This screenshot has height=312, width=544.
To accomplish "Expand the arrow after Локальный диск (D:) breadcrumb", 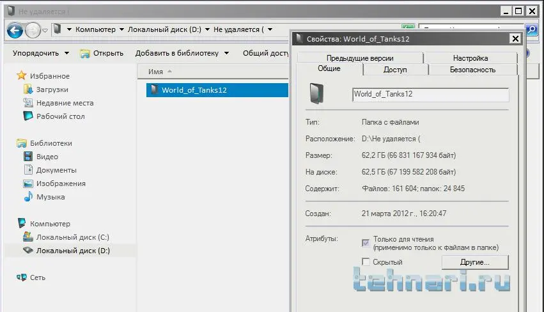I will pyautogui.click(x=207, y=29).
